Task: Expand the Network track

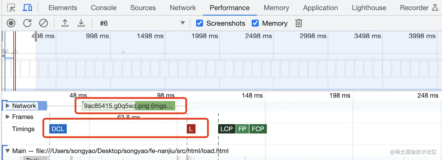Action: (8, 106)
